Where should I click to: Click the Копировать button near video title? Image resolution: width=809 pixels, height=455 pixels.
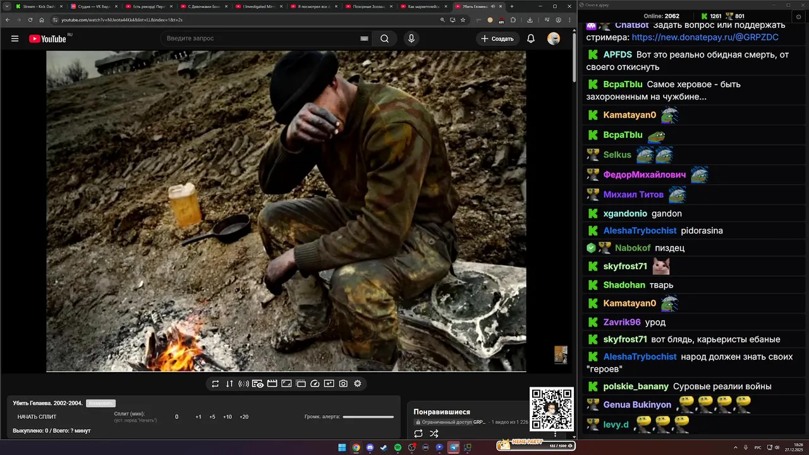(x=100, y=403)
